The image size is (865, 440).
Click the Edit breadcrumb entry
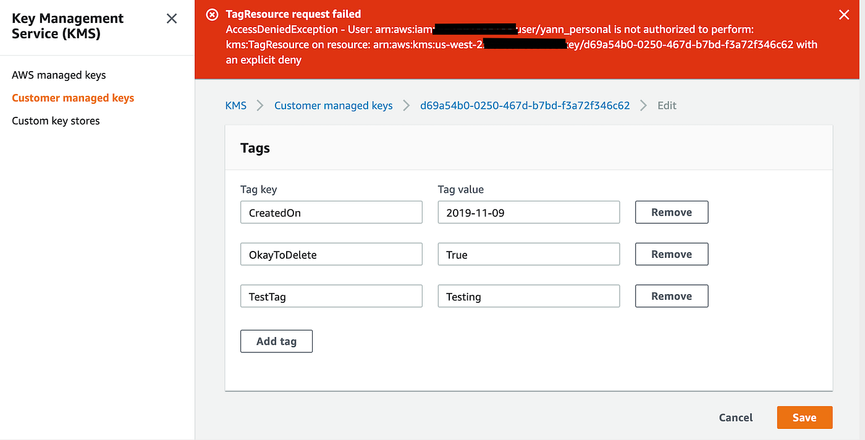[666, 106]
